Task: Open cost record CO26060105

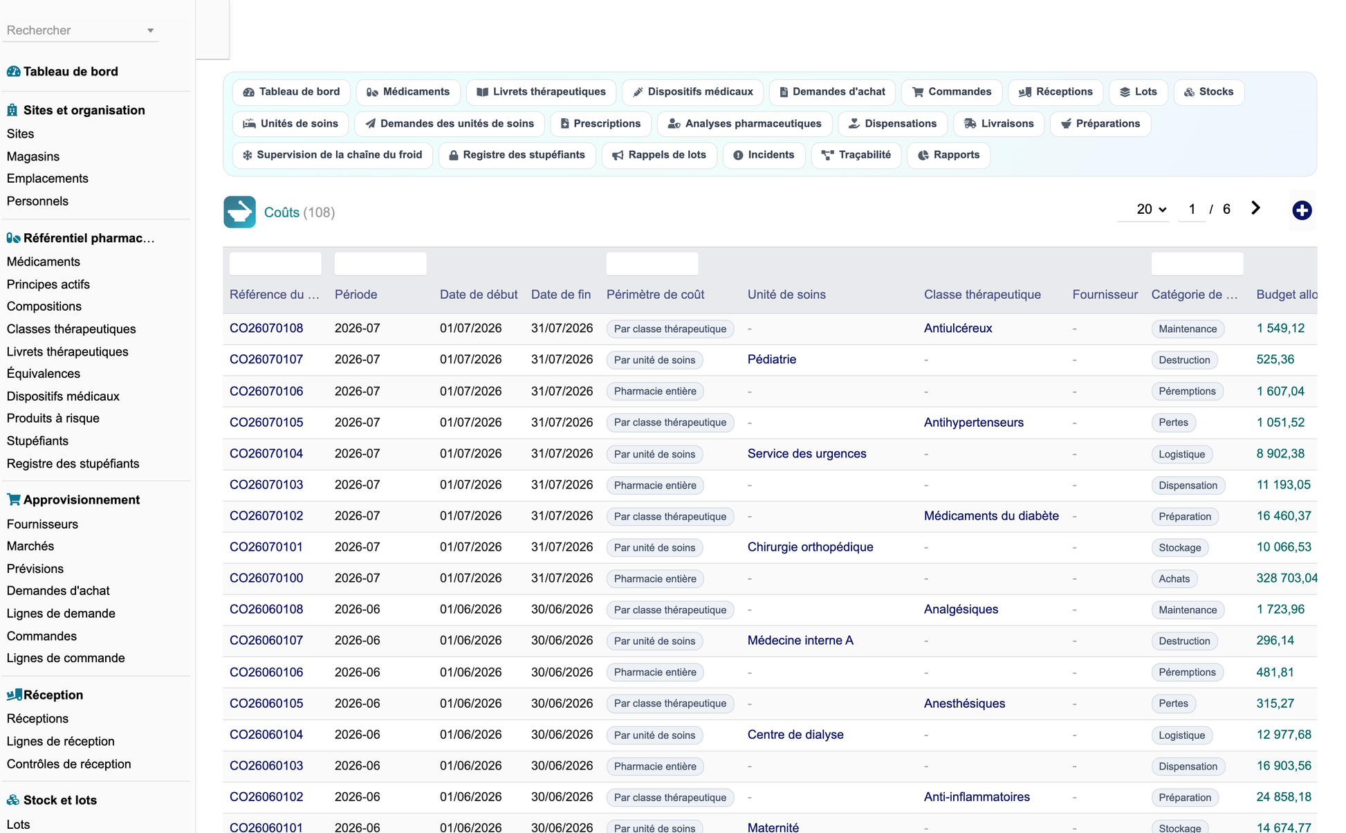Action: point(266,704)
